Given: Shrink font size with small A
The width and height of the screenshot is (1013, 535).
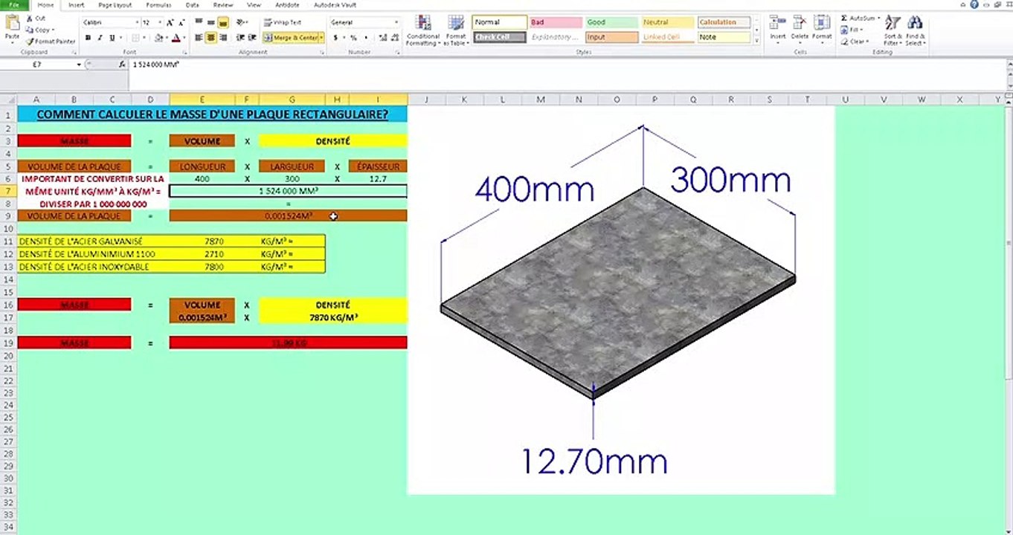Looking at the screenshot, I should click(181, 23).
